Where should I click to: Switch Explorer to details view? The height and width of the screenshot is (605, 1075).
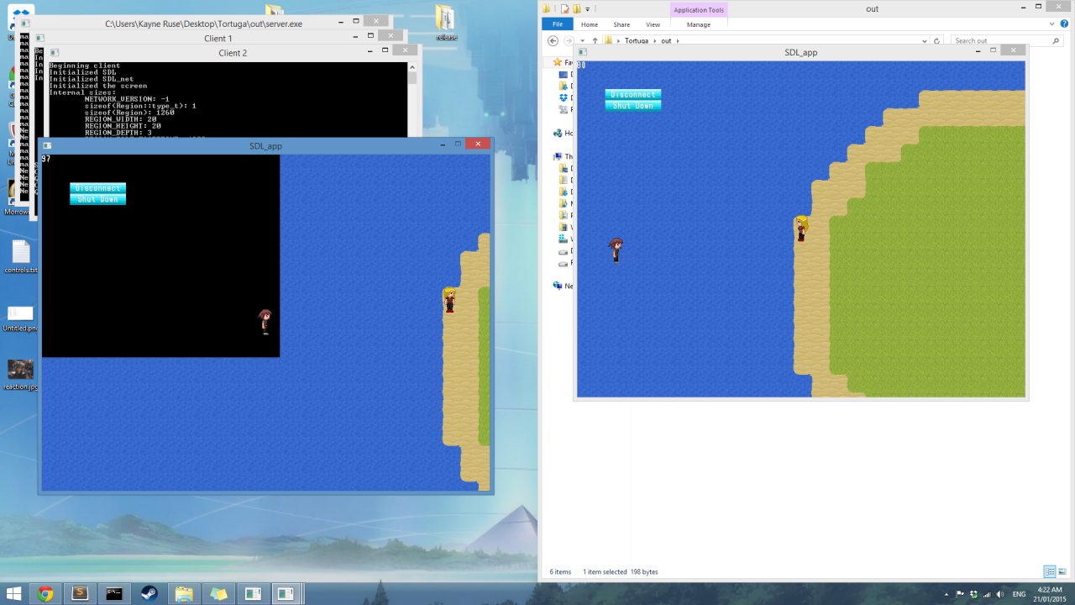(1050, 571)
